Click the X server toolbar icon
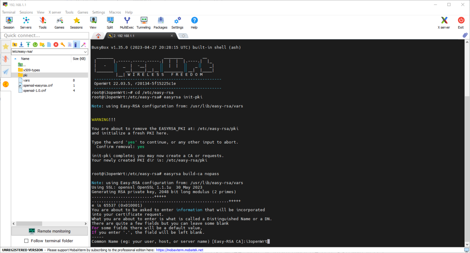This screenshot has width=470, height=253. point(444,23)
